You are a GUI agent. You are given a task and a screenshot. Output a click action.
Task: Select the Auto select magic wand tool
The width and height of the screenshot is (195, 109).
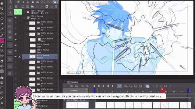(x=2, y=24)
